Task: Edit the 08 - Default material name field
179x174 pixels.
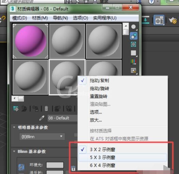Action: [x=63, y=118]
